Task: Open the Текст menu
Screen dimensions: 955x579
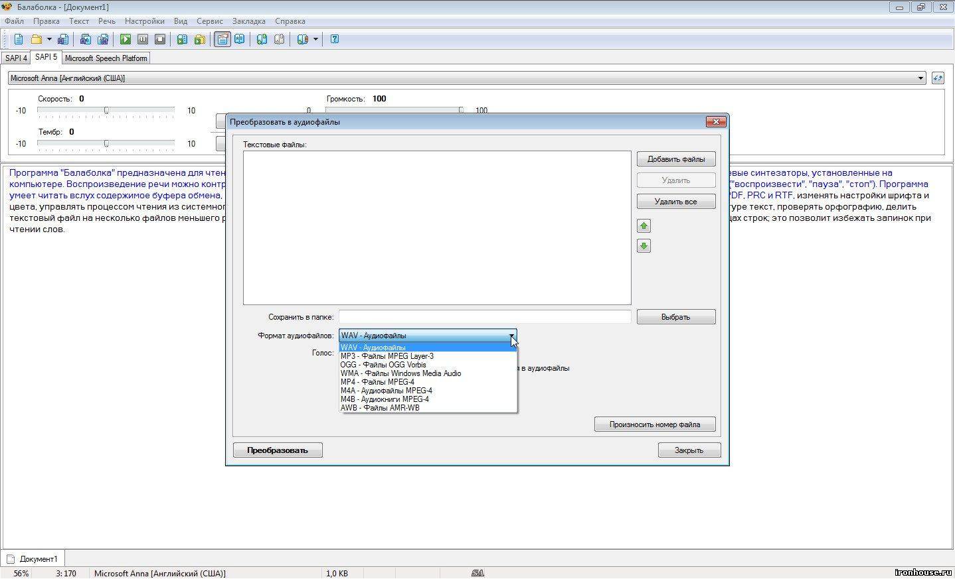Action: [79, 21]
